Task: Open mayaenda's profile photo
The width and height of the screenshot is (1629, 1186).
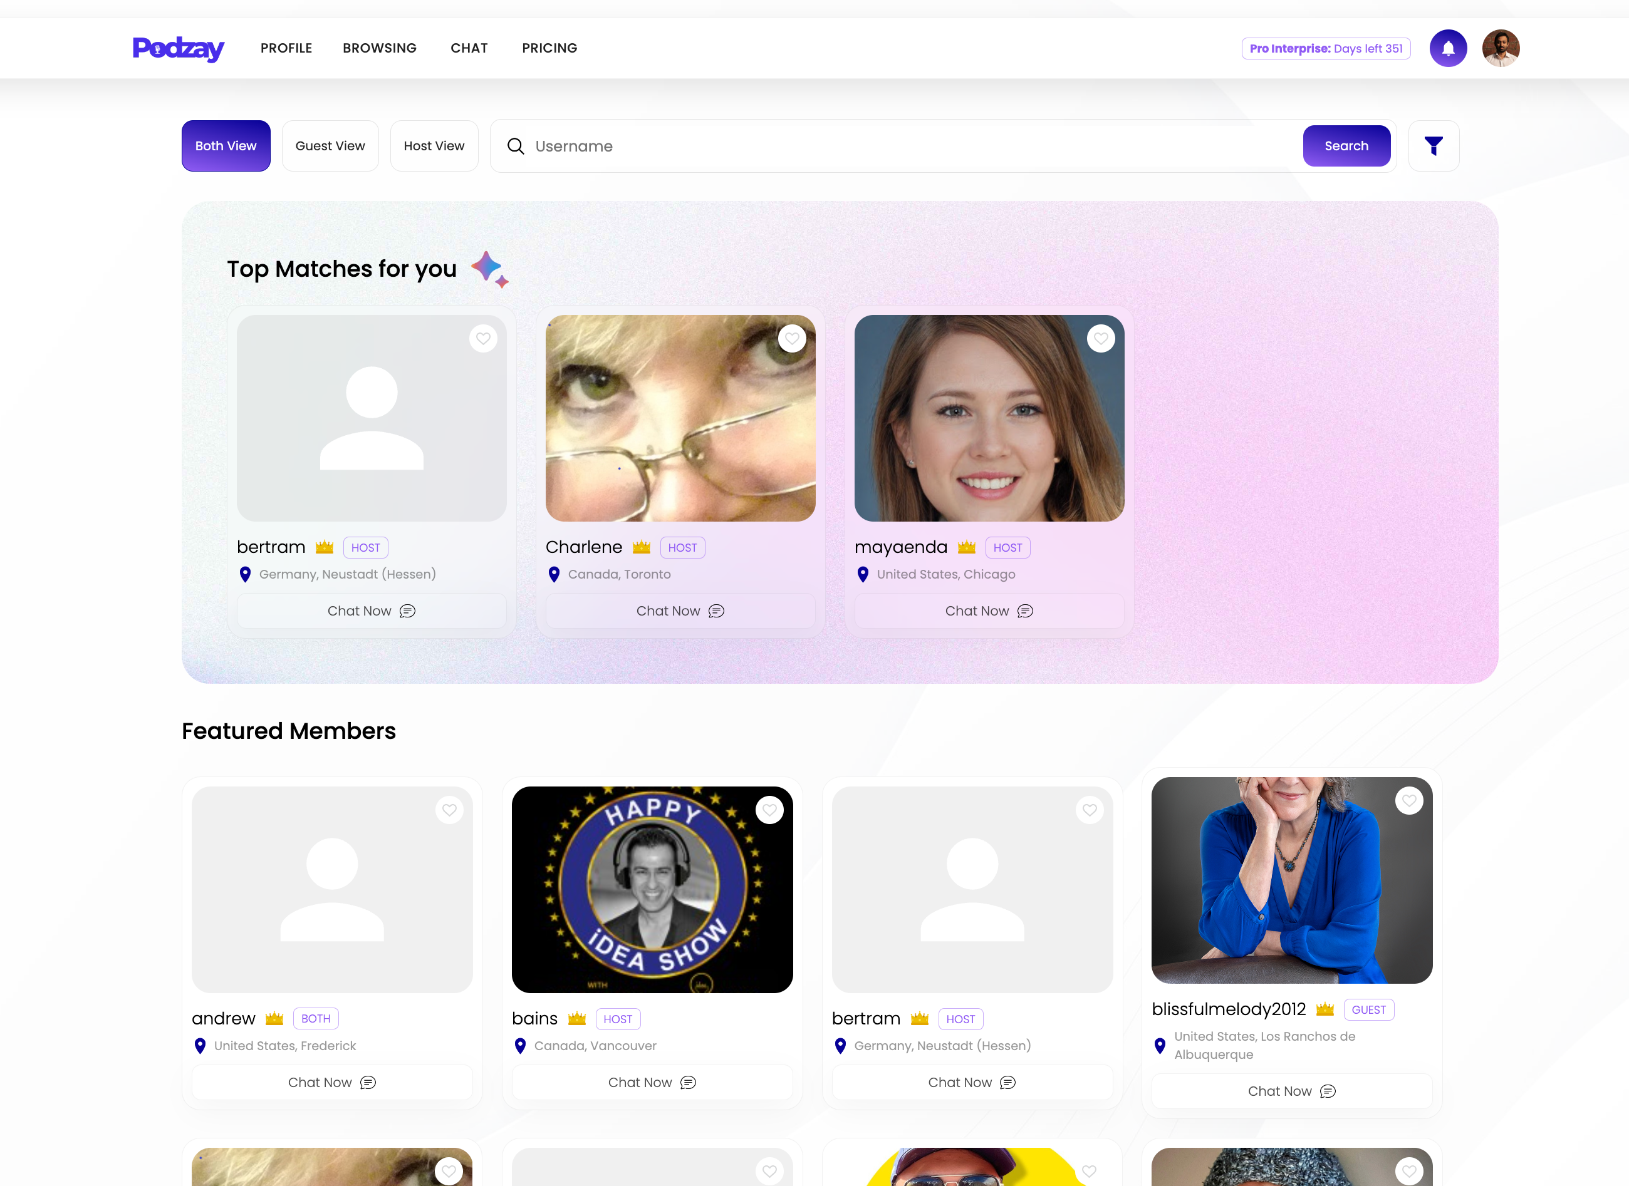Action: coord(989,418)
